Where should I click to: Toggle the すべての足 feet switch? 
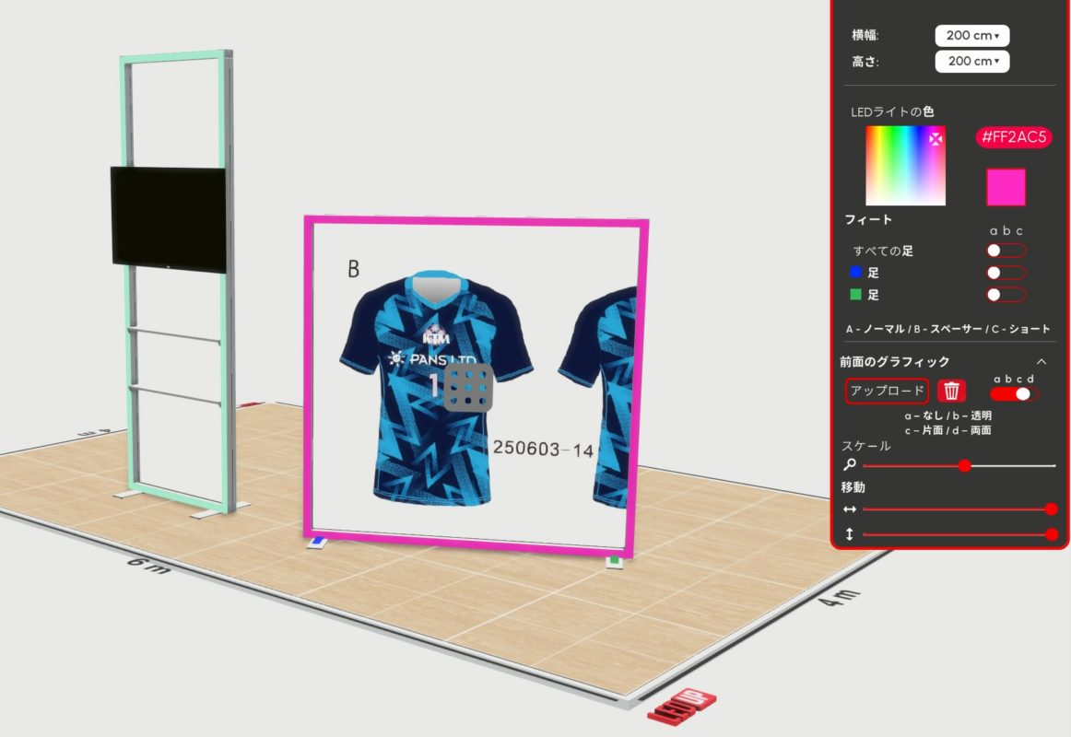[x=1006, y=251]
